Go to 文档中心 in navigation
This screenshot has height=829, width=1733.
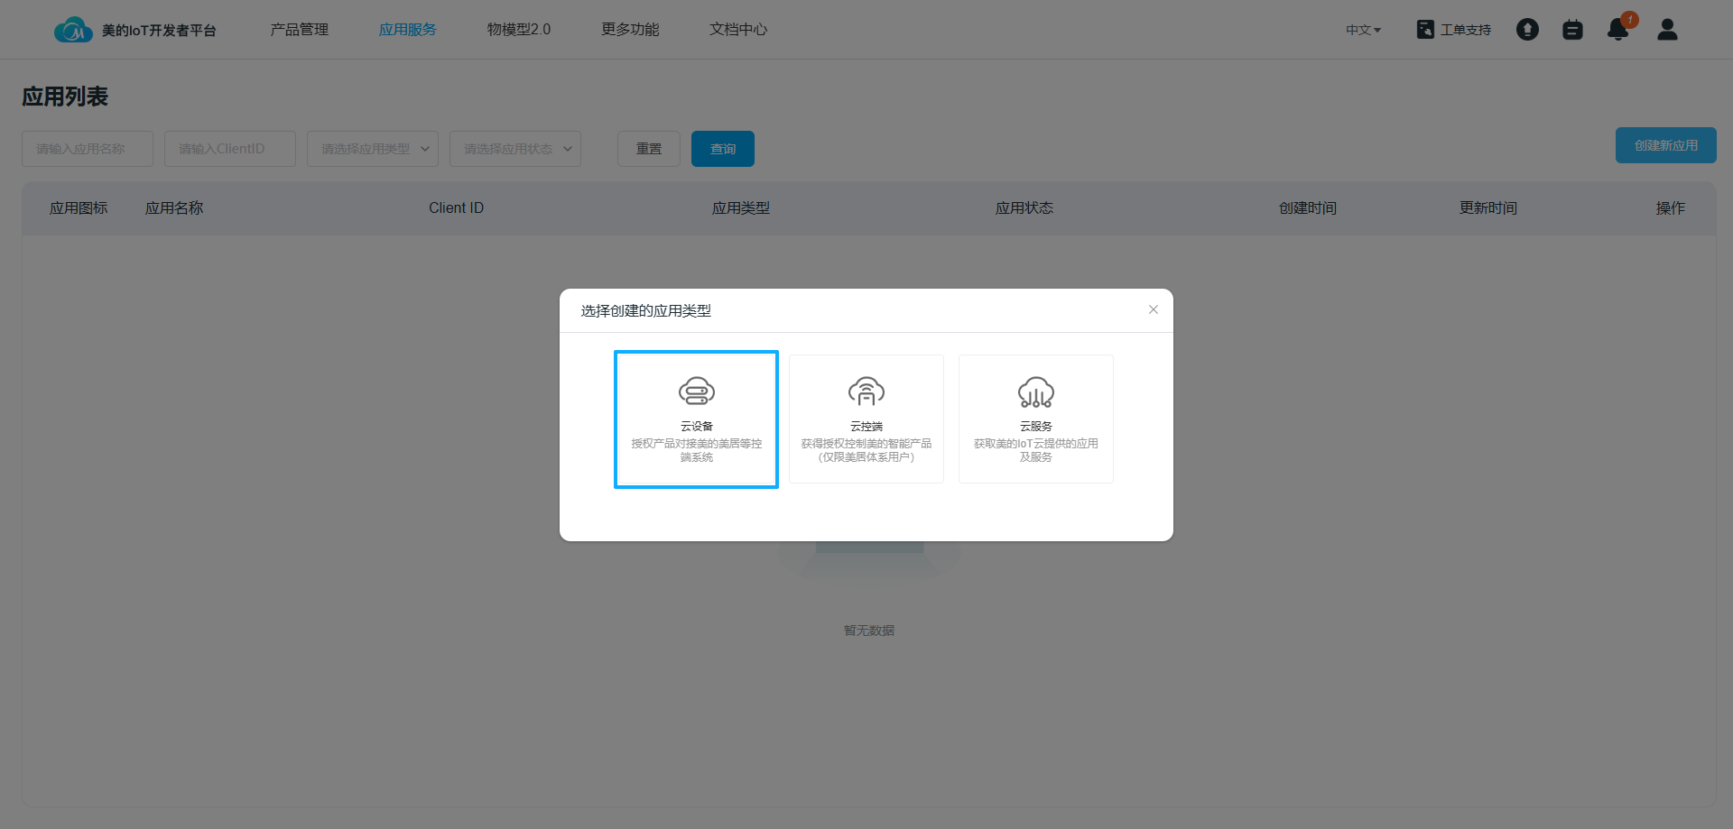click(738, 30)
